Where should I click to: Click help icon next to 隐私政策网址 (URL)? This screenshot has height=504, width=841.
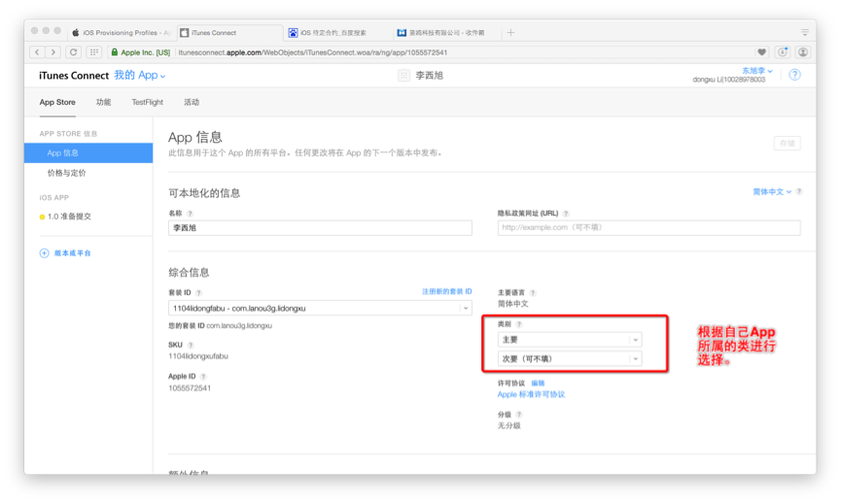(566, 214)
